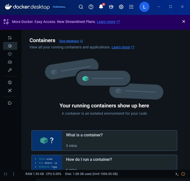Pause the Docker engine in status bar

(x=6, y=174)
